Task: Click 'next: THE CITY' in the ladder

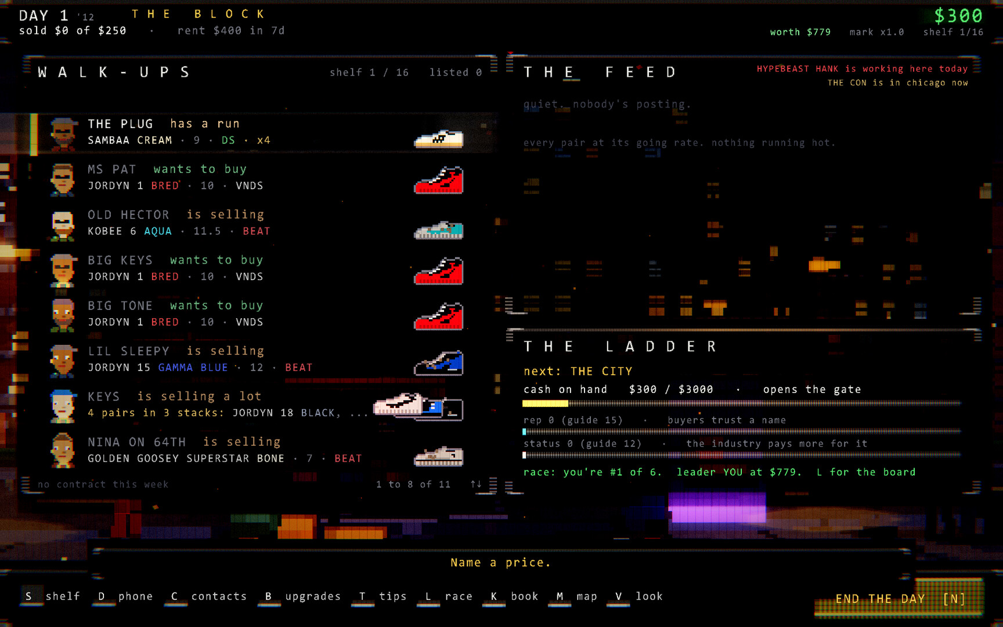Action: [578, 371]
